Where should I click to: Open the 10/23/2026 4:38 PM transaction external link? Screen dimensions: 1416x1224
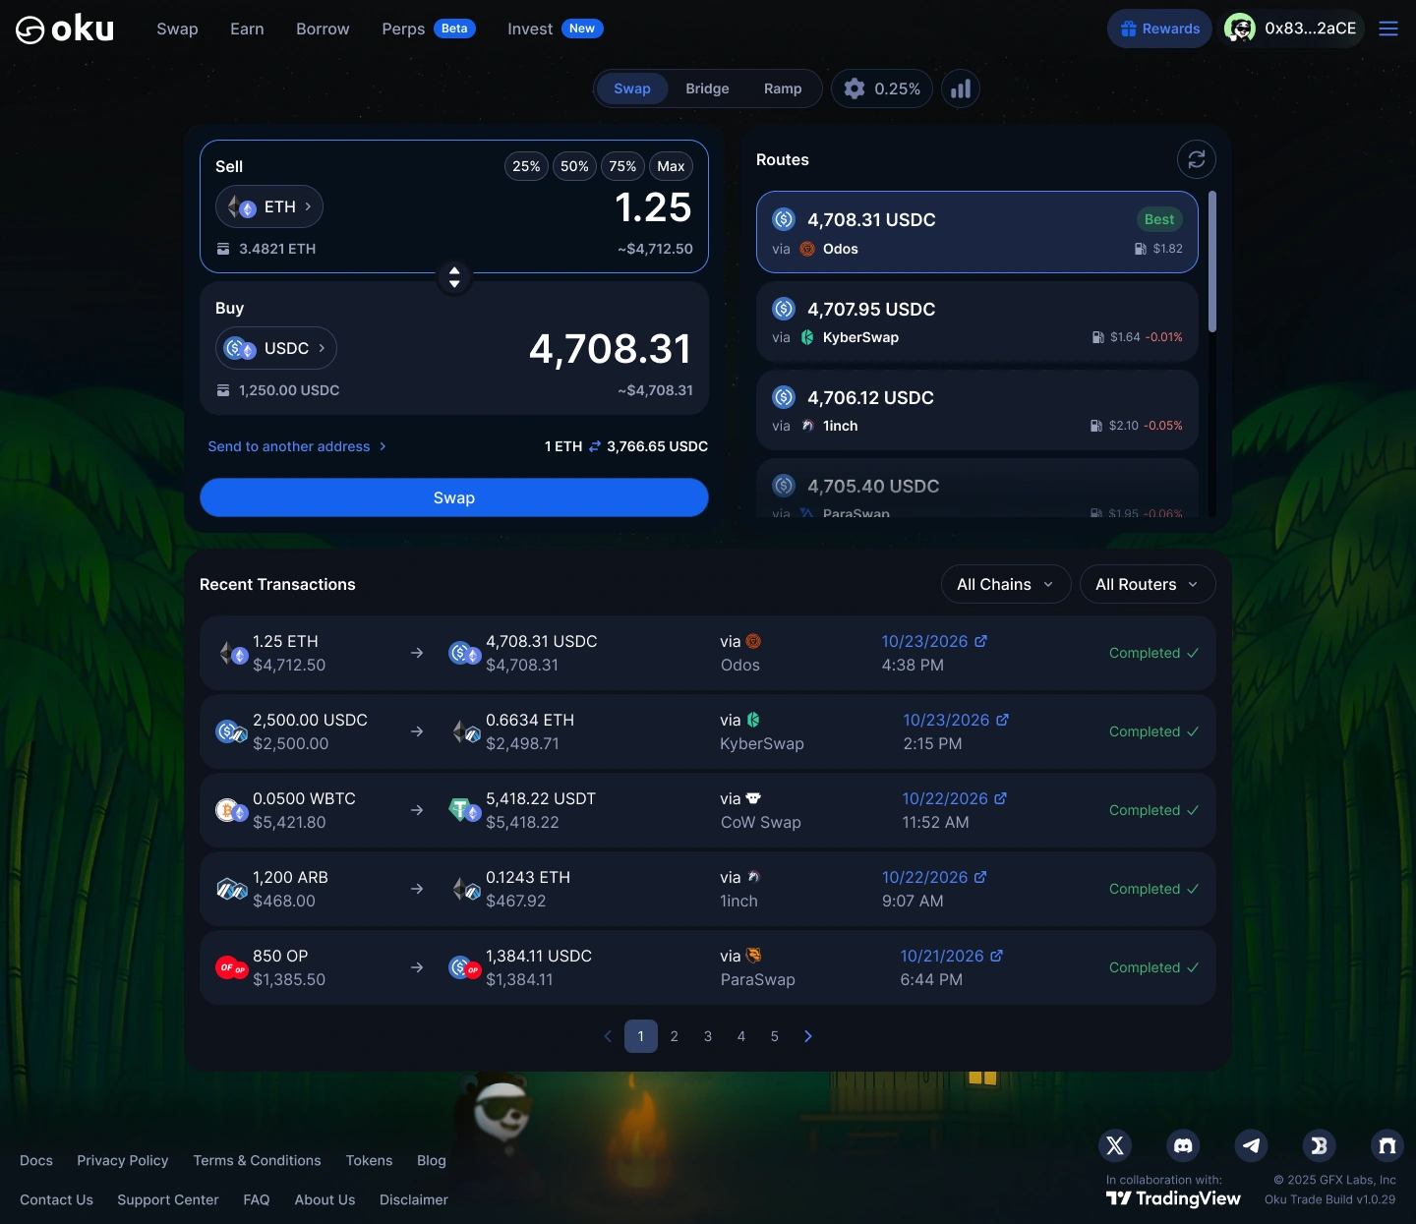(980, 641)
